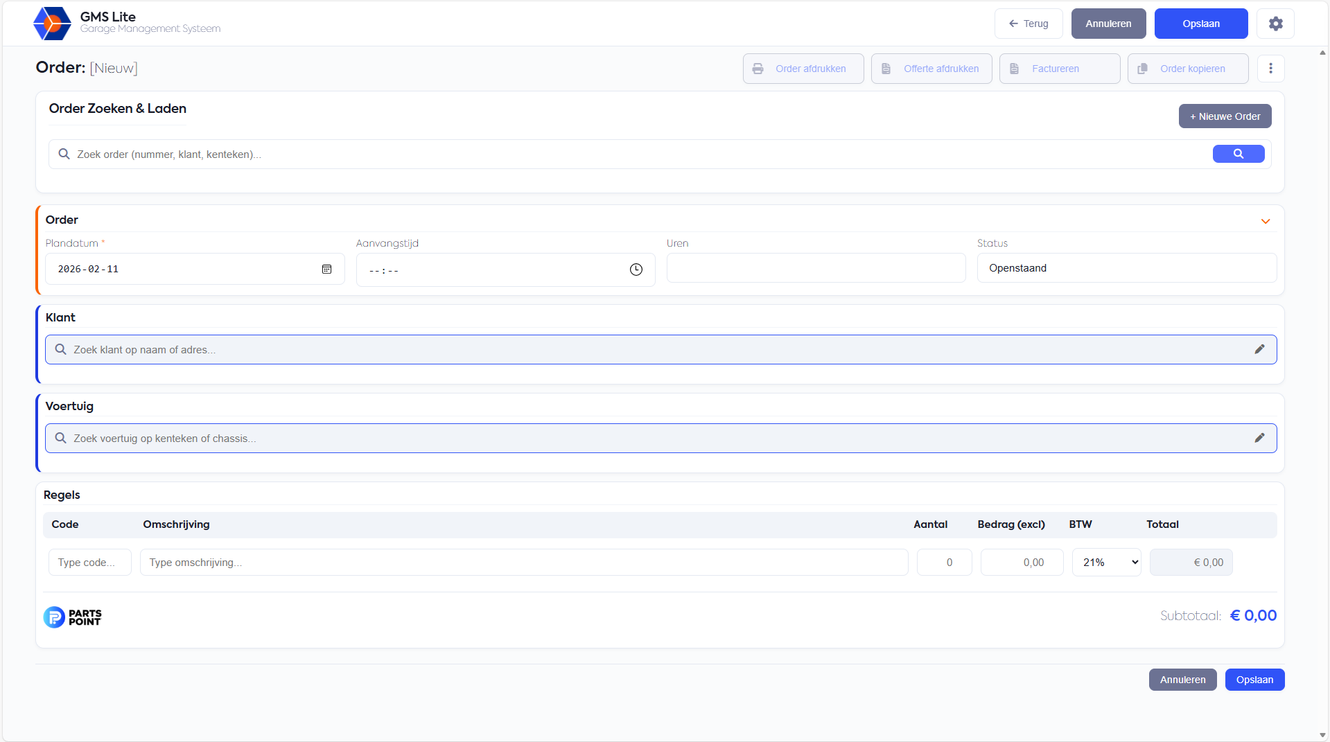This screenshot has width=1330, height=742.
Task: Click the Order kopieren button label
Action: [1192, 69]
